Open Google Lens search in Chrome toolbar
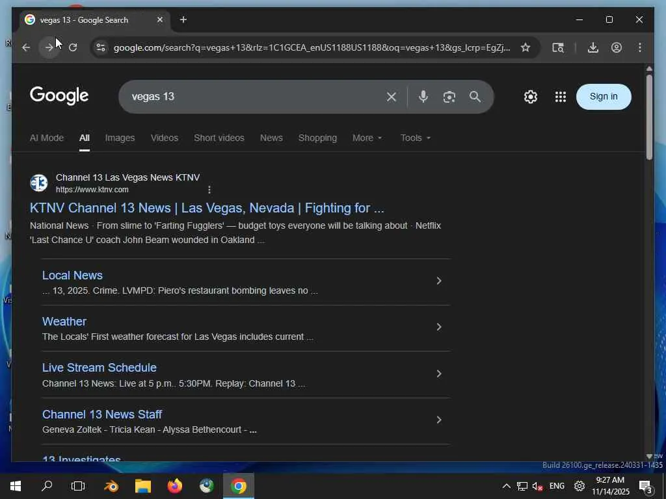Image resolution: width=666 pixels, height=499 pixels. 558,47
